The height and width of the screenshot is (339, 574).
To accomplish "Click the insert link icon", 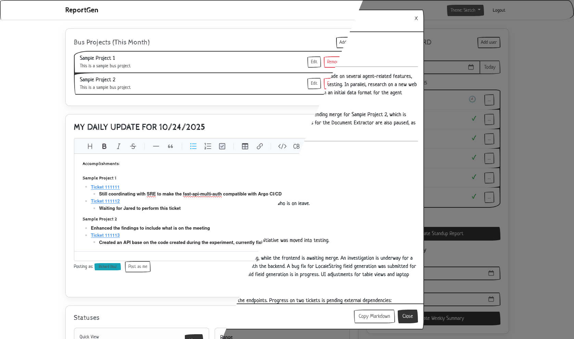I will pyautogui.click(x=260, y=146).
